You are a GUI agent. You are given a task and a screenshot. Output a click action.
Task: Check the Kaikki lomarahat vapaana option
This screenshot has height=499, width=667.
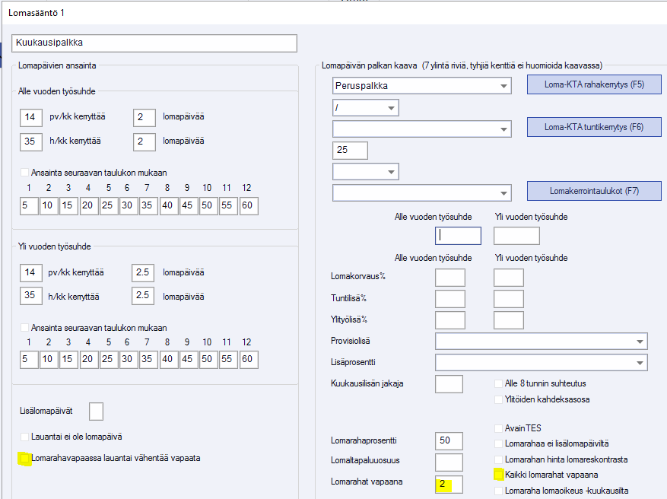click(x=499, y=475)
